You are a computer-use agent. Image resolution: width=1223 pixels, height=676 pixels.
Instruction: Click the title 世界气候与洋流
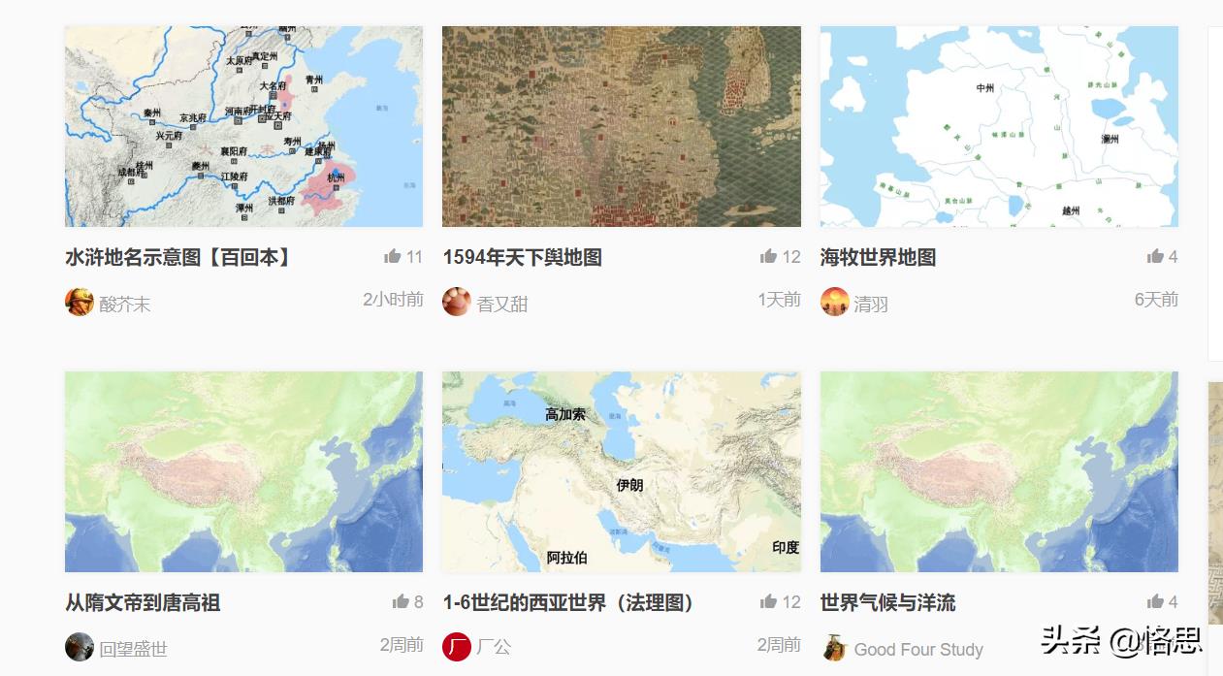(888, 602)
